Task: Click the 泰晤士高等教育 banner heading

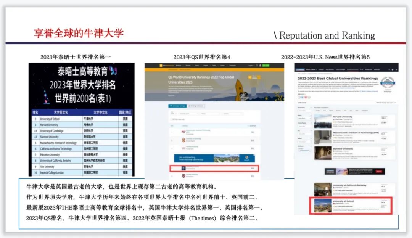Action: [x=83, y=71]
